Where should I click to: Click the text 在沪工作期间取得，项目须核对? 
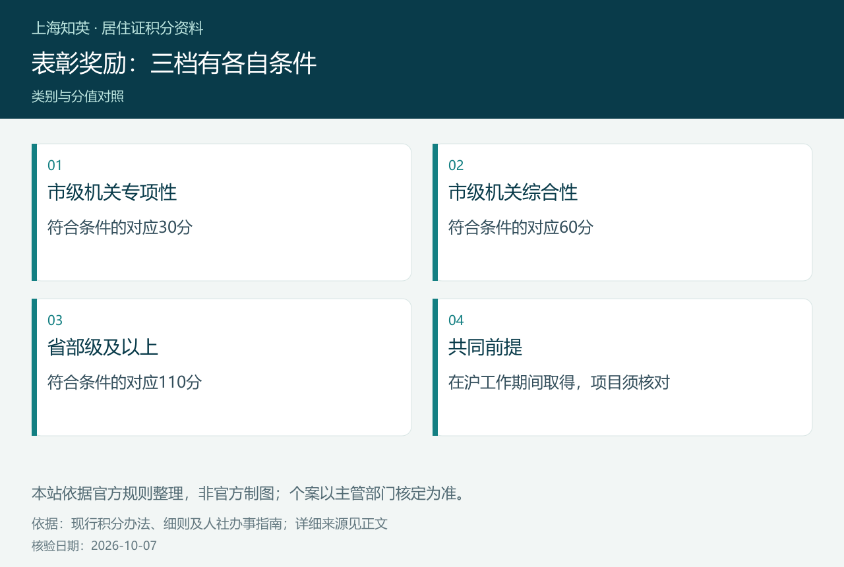(x=559, y=382)
